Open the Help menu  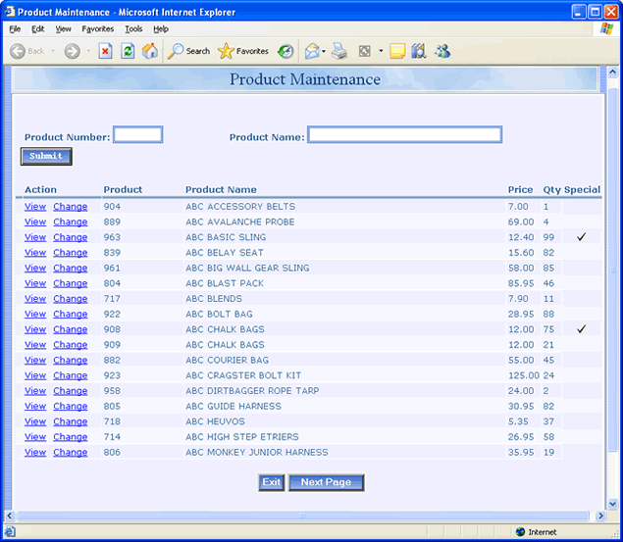point(161,29)
